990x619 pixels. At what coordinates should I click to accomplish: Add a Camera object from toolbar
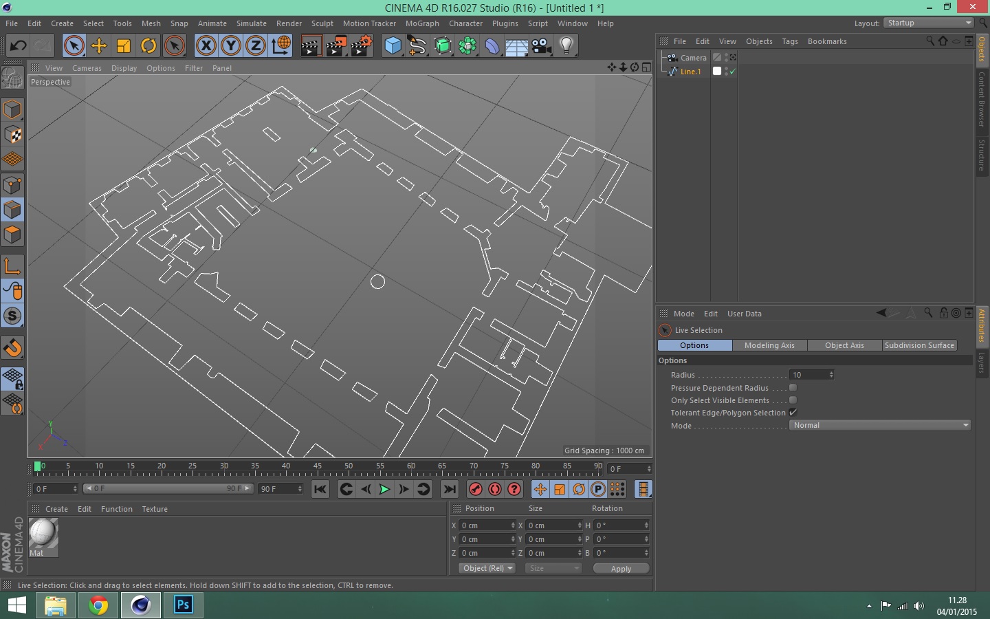tap(541, 46)
